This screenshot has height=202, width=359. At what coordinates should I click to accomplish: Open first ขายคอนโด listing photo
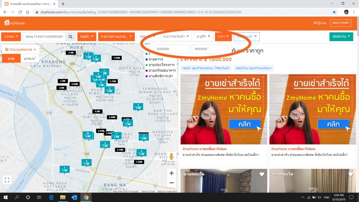(x=224, y=181)
